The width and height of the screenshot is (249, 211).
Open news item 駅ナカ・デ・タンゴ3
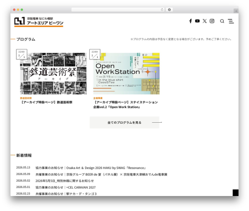click(66, 194)
